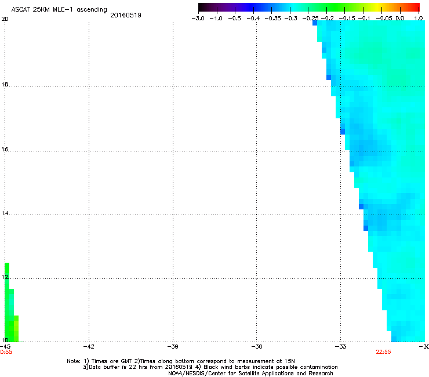This screenshot has width=429, height=377.
Task: Click the color bar label -0.4
Action: tap(253, 19)
